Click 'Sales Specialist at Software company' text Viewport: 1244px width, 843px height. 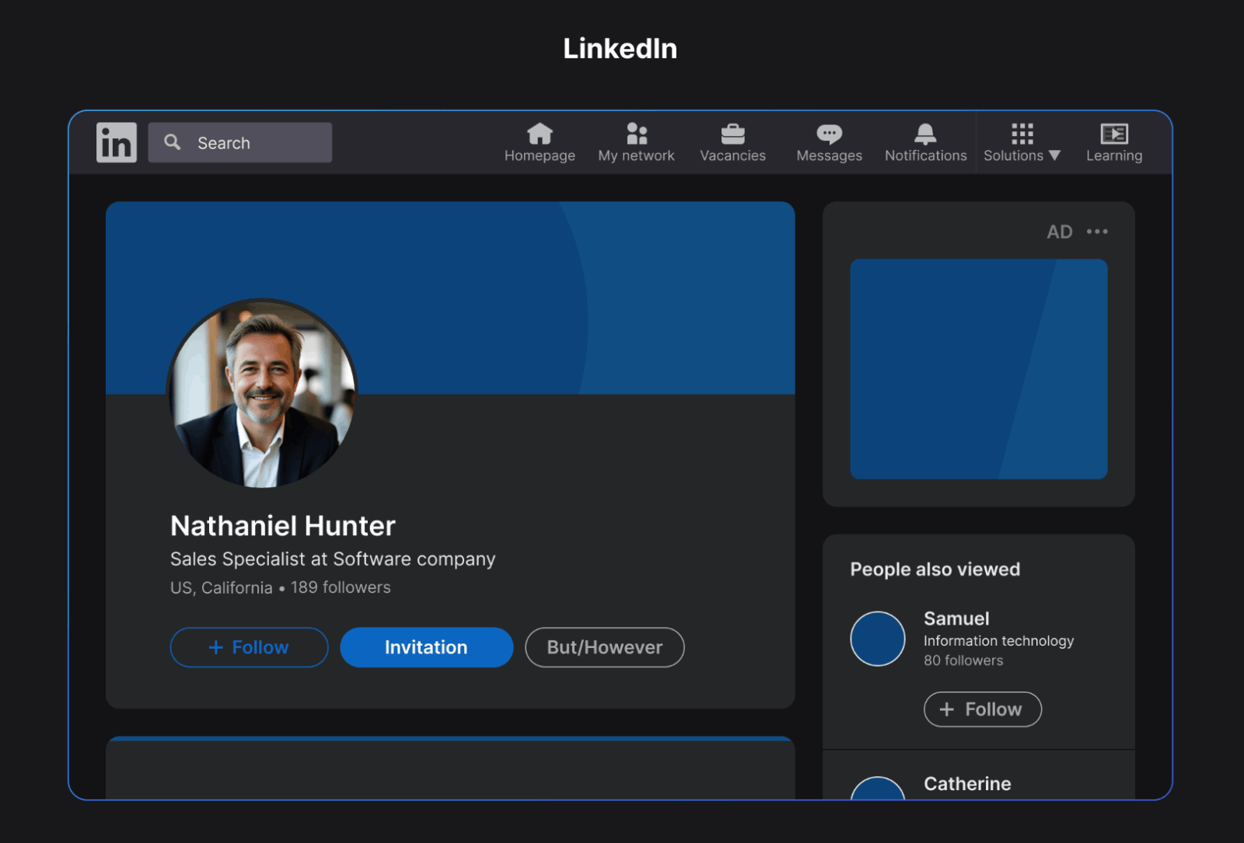(333, 559)
